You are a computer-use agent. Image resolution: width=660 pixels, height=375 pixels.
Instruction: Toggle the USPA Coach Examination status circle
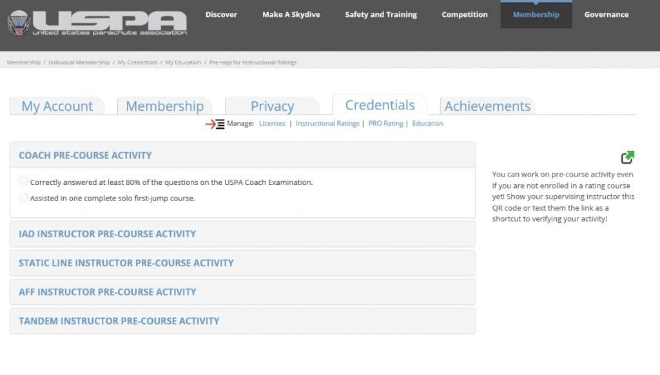click(x=24, y=182)
